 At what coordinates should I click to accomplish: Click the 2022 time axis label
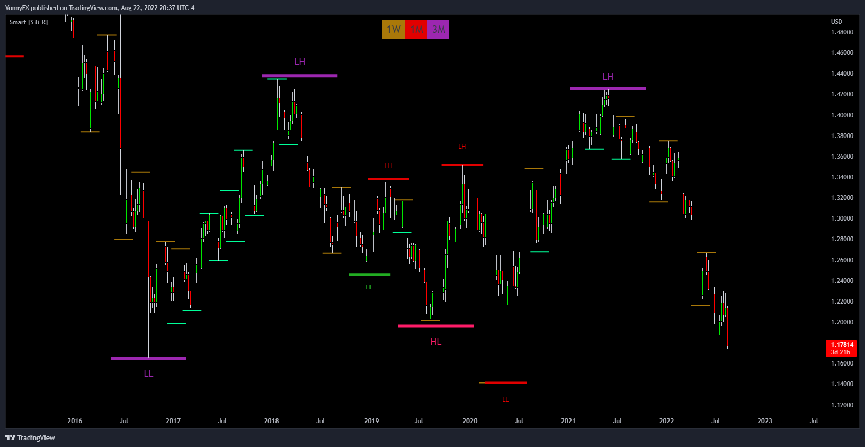pos(666,421)
